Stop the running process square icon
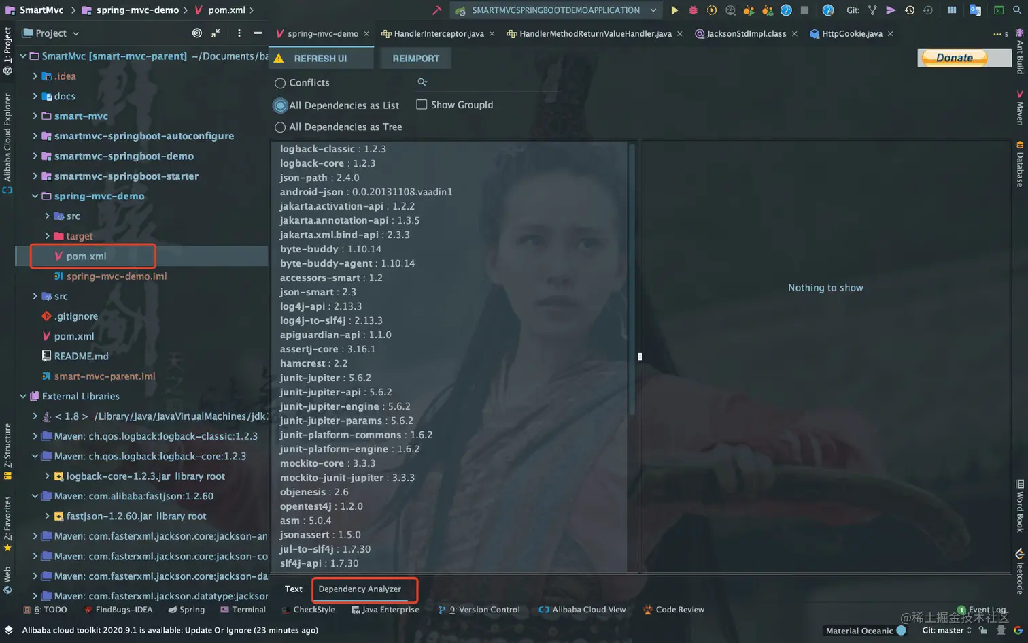The width and height of the screenshot is (1028, 643). (x=805, y=10)
